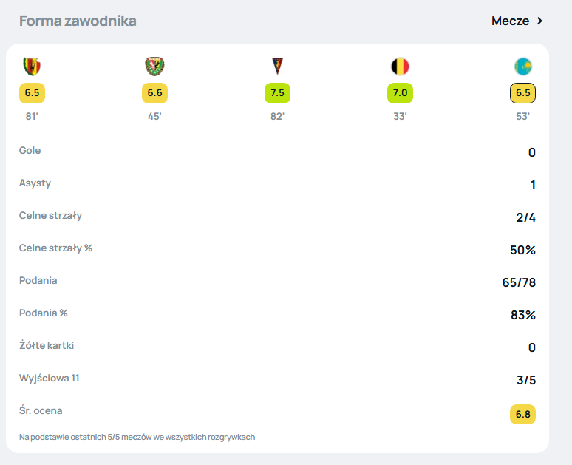
Task: Select the outlined 6.5 rating under Kazakhstan
Action: click(522, 93)
